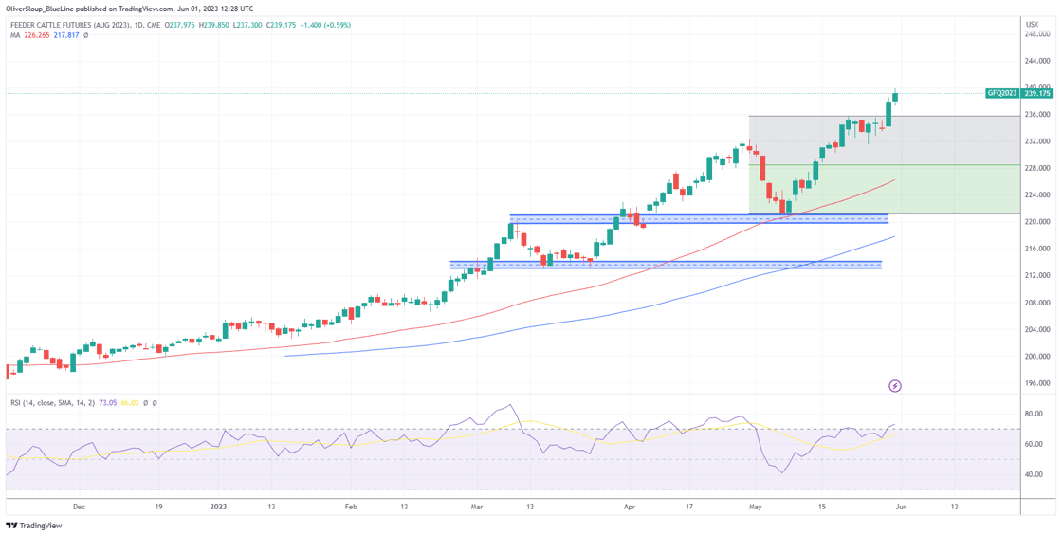
Task: Click the 15 date label after May
Action: click(821, 507)
